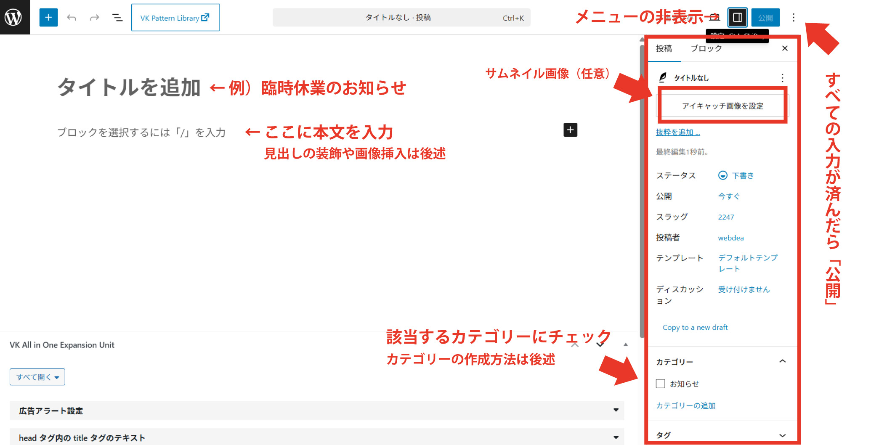Expand the タグ panel
The height and width of the screenshot is (445, 887).
point(782,435)
